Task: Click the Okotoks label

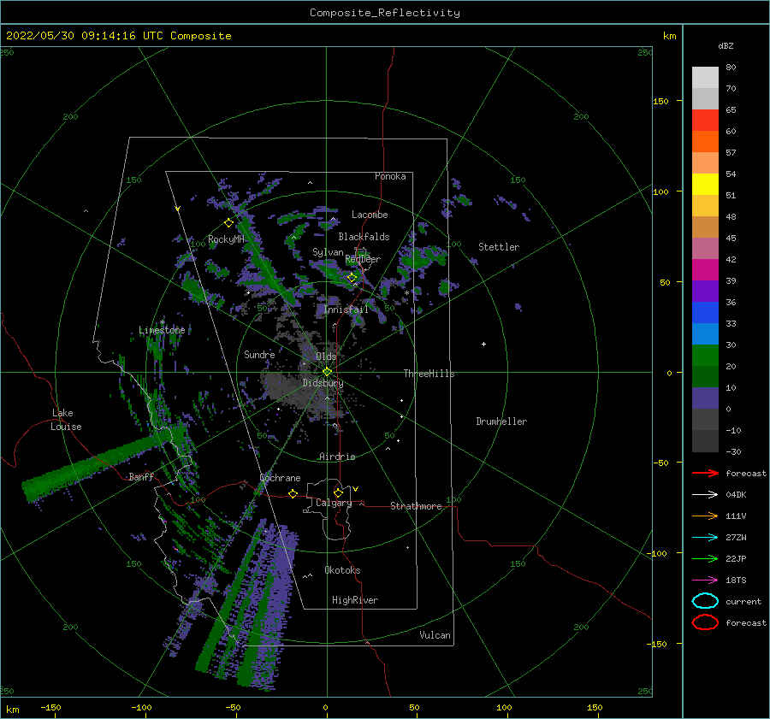Action: click(x=342, y=570)
